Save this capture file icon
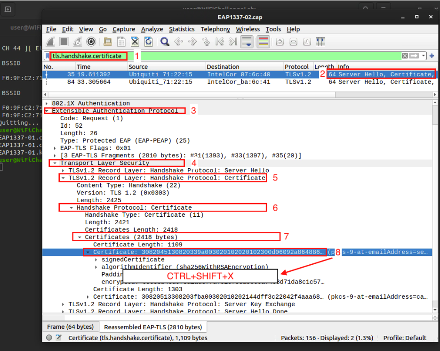440x351 pixels. [121, 42]
